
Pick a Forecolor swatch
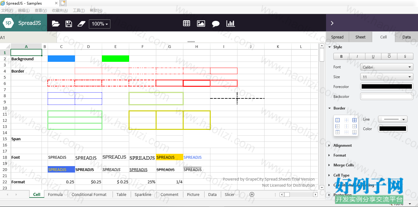[387, 87]
